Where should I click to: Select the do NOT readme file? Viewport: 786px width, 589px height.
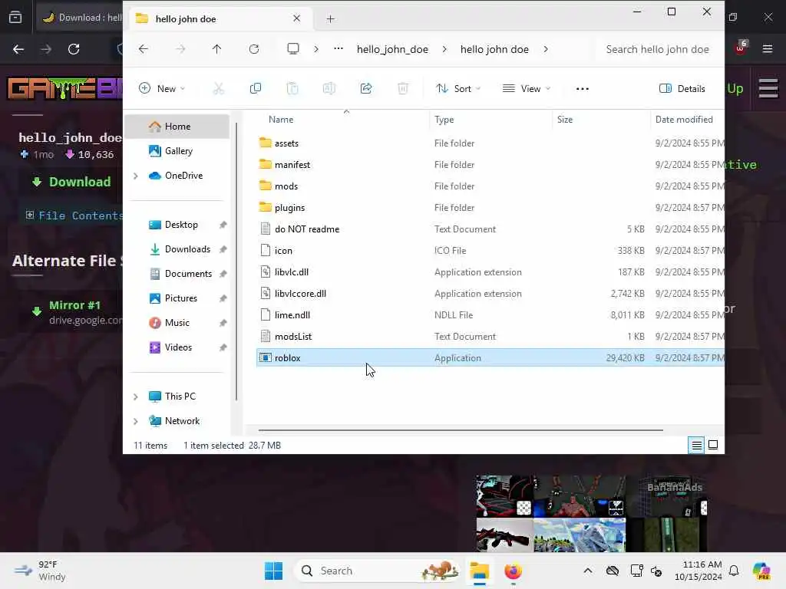click(x=490, y=229)
